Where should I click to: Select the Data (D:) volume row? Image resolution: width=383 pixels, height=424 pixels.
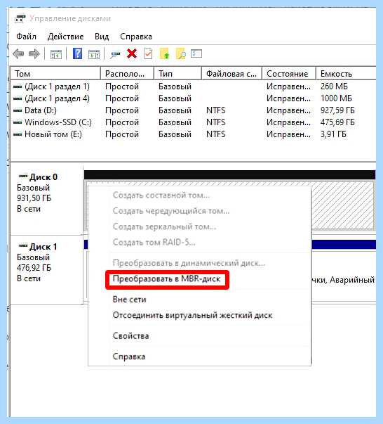[193, 110]
